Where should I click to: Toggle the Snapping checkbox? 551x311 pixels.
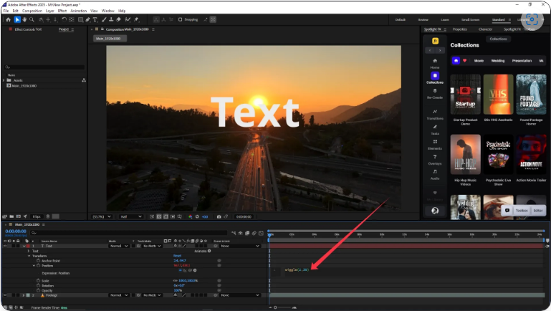181,19
